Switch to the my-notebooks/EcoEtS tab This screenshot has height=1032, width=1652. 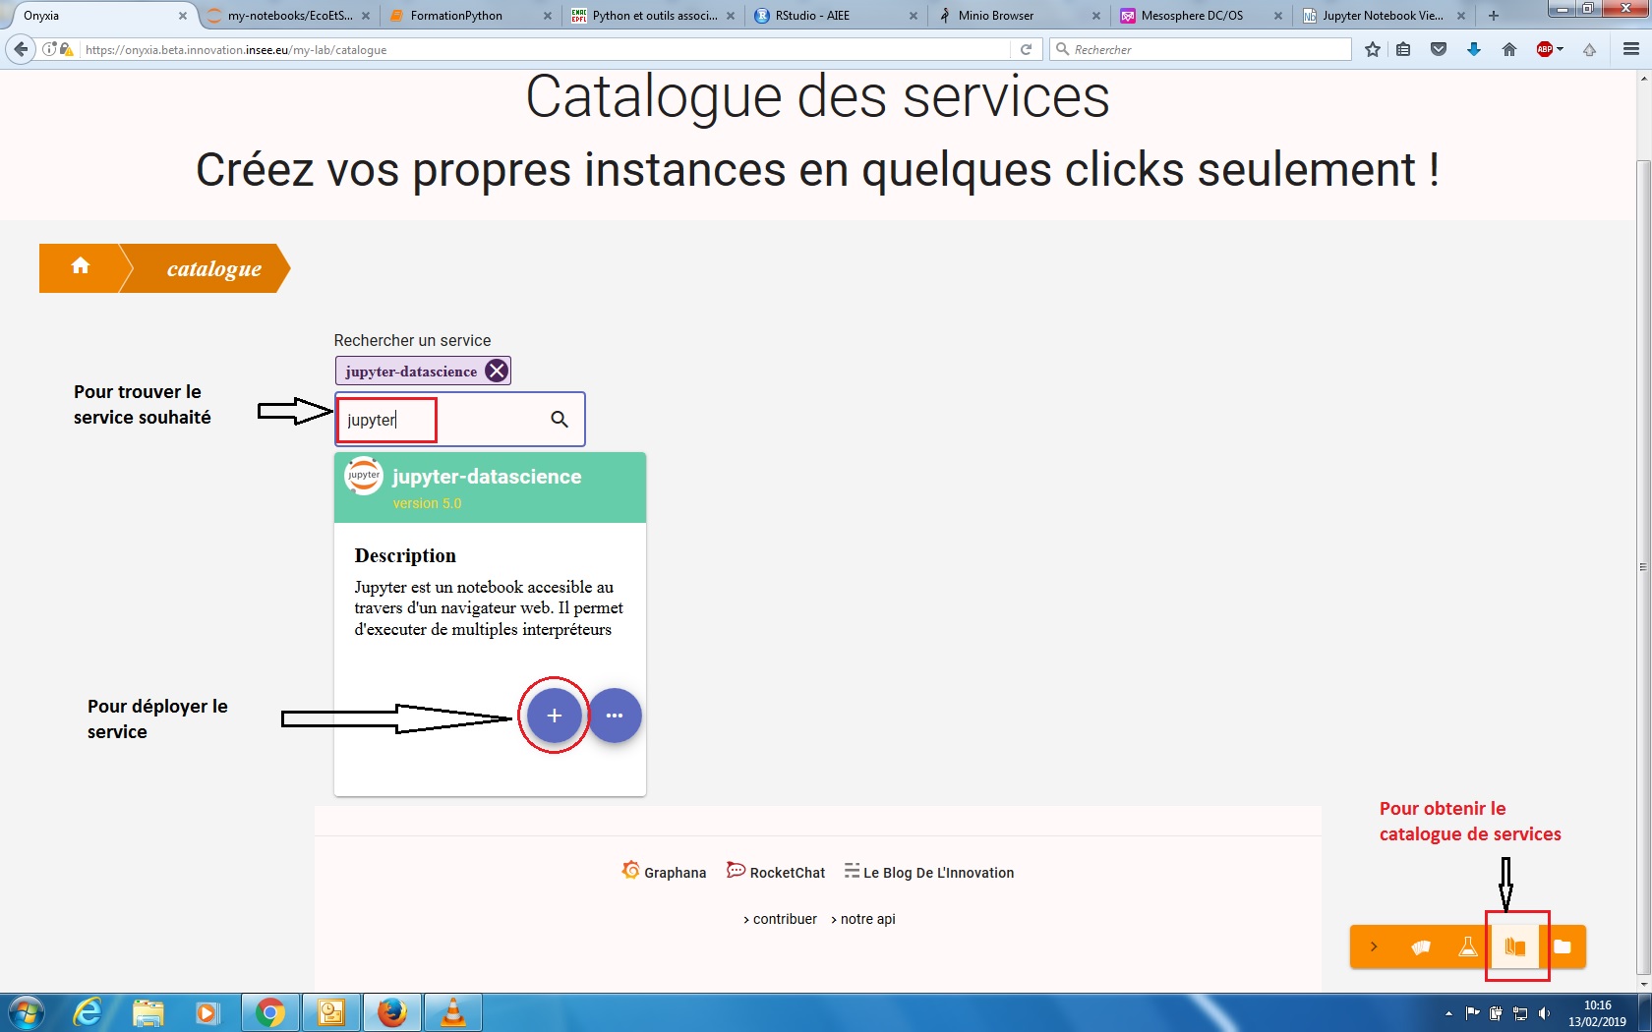(x=290, y=16)
